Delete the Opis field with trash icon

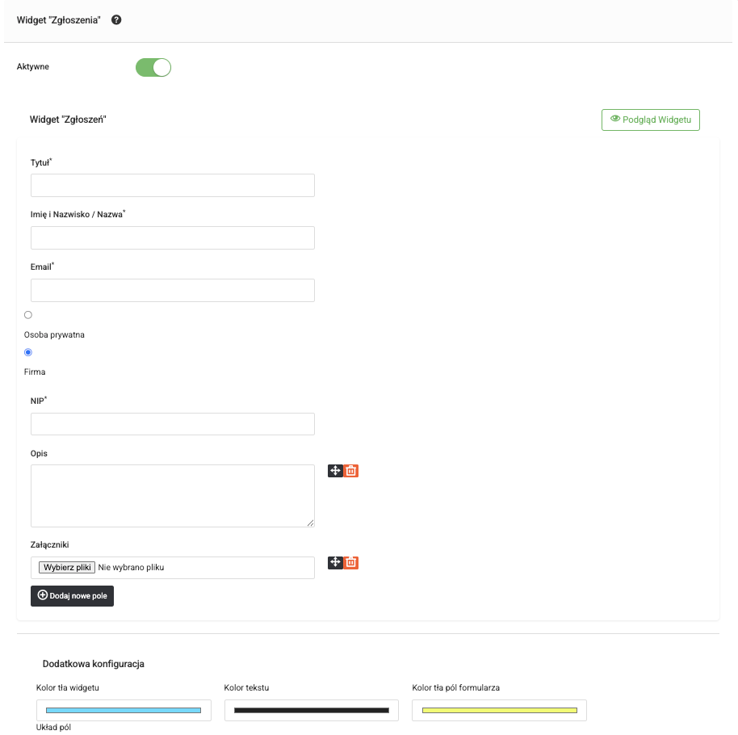point(351,470)
